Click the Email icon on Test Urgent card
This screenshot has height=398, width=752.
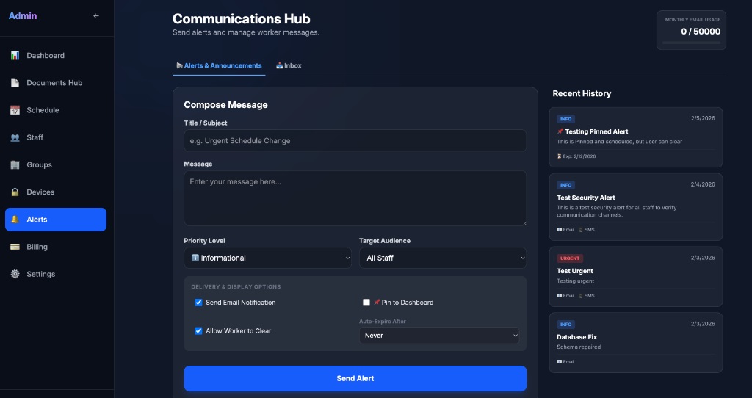click(559, 296)
